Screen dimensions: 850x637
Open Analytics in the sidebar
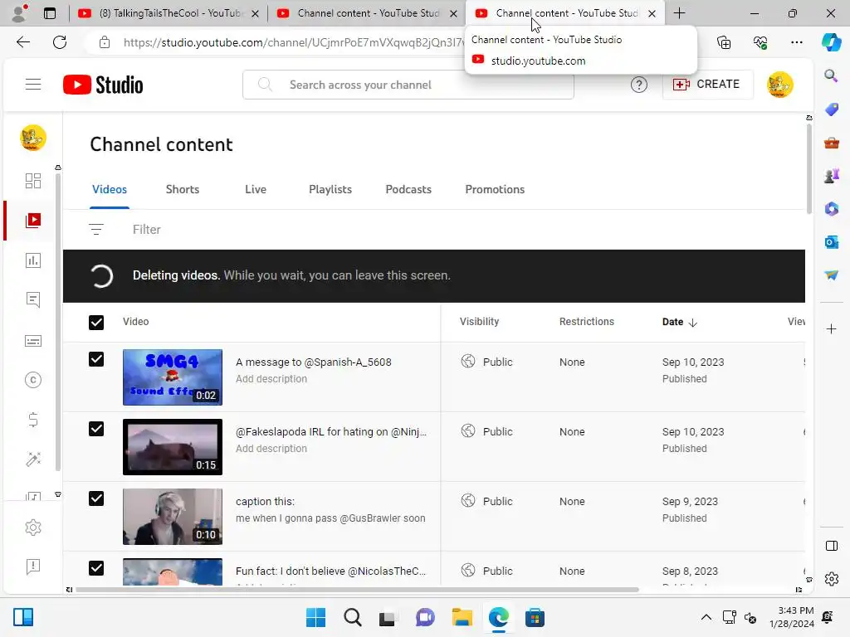pyautogui.click(x=33, y=260)
